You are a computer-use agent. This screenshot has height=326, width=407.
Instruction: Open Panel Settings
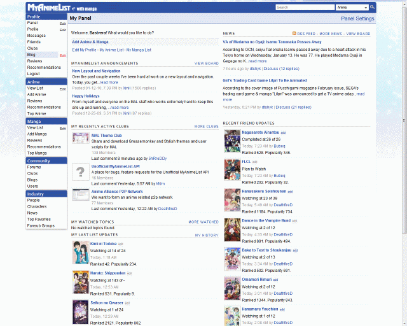pos(357,18)
